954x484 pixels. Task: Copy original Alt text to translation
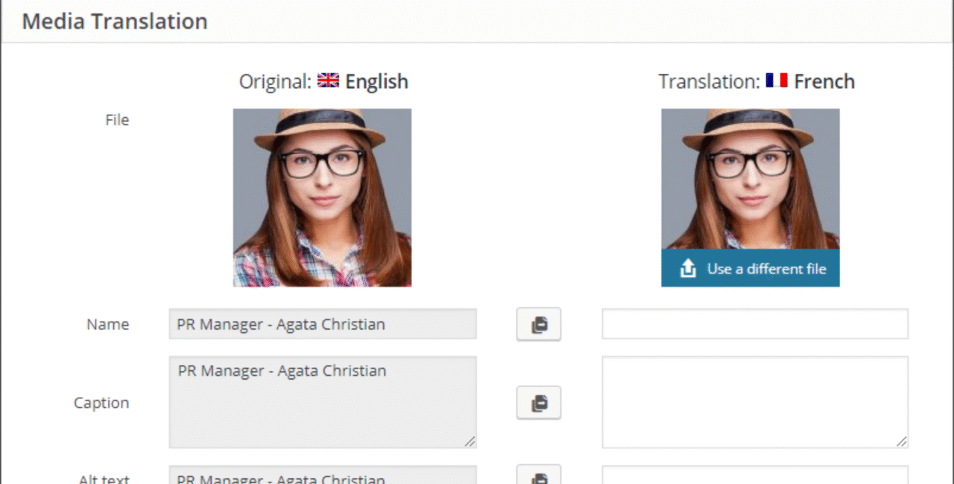click(539, 474)
